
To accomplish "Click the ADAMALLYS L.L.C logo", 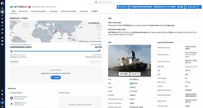I will point(11,104).
